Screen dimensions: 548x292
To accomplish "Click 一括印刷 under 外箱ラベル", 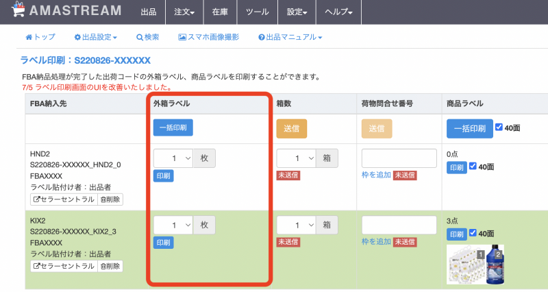I will [173, 127].
